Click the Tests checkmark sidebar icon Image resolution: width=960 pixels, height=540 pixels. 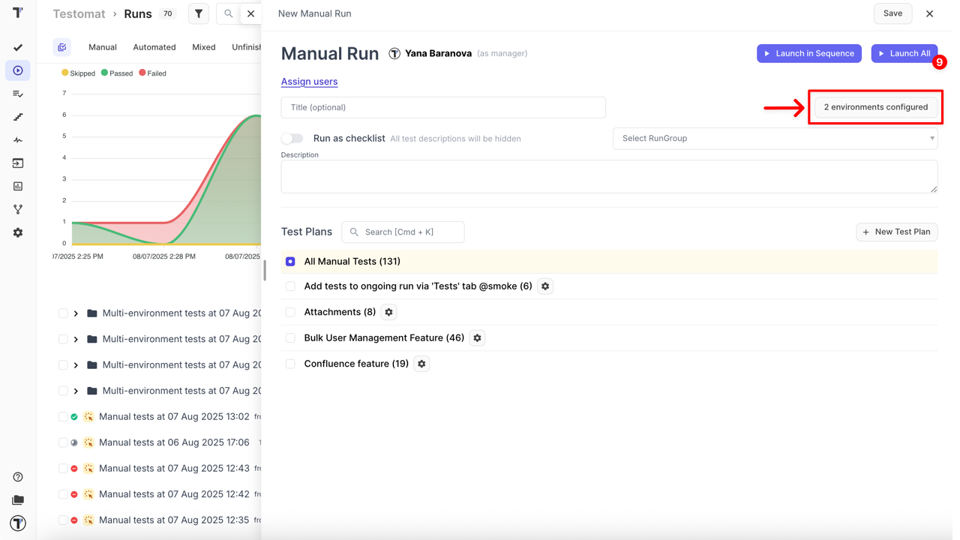[x=18, y=47]
